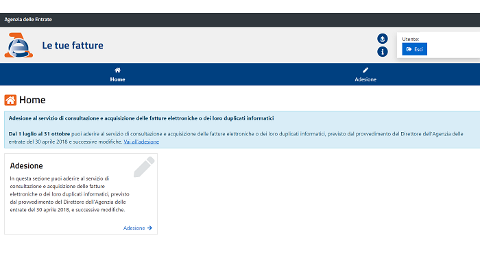The width and height of the screenshot is (480, 253).
Task: Follow the Vai all'adesione link
Action: 141,142
